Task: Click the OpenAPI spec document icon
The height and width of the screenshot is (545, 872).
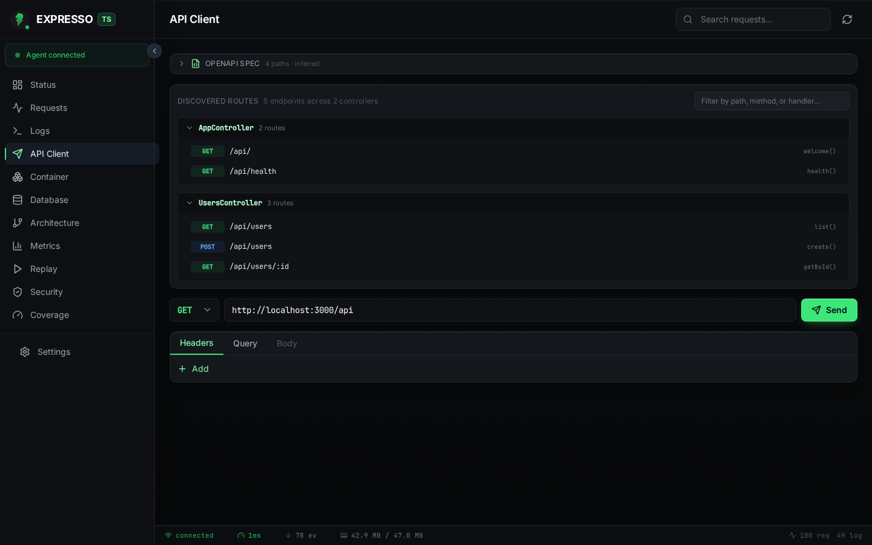Action: click(196, 64)
